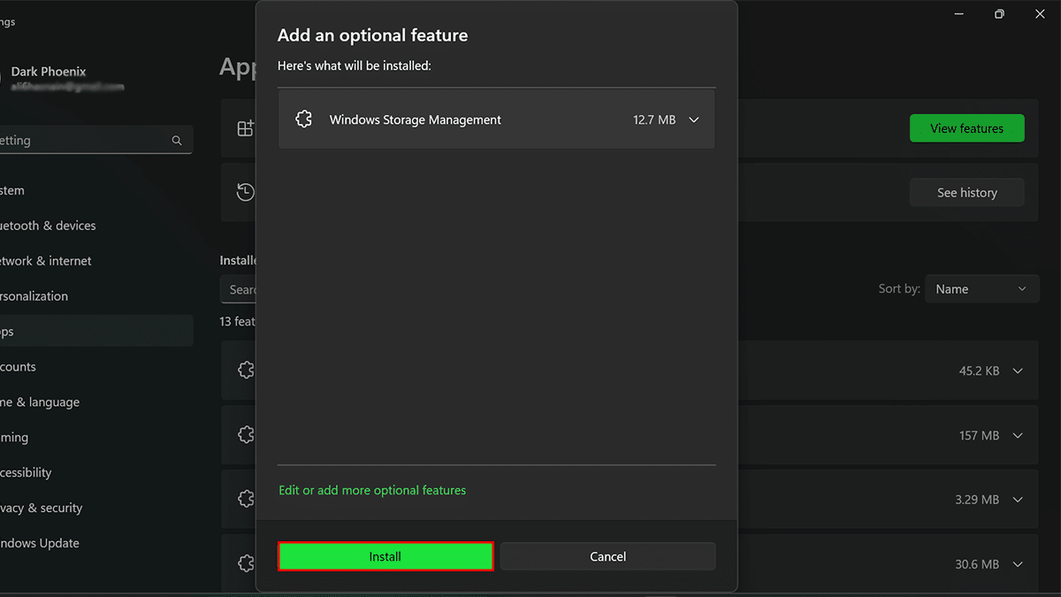The height and width of the screenshot is (597, 1061).
Task: Open the Windows Update section
Action: (x=42, y=543)
